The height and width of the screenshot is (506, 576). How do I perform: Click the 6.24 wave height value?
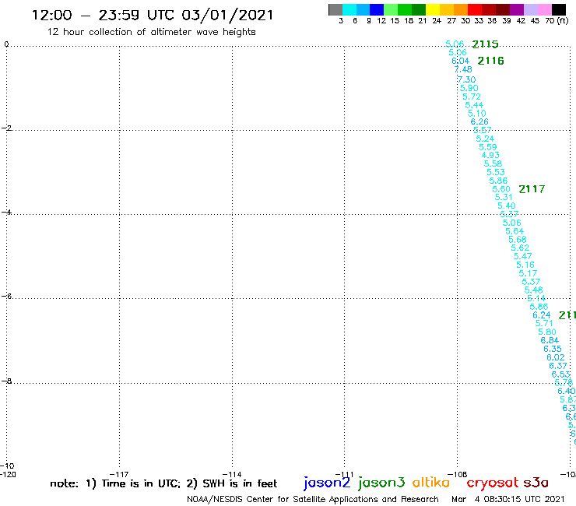pyautogui.click(x=542, y=315)
